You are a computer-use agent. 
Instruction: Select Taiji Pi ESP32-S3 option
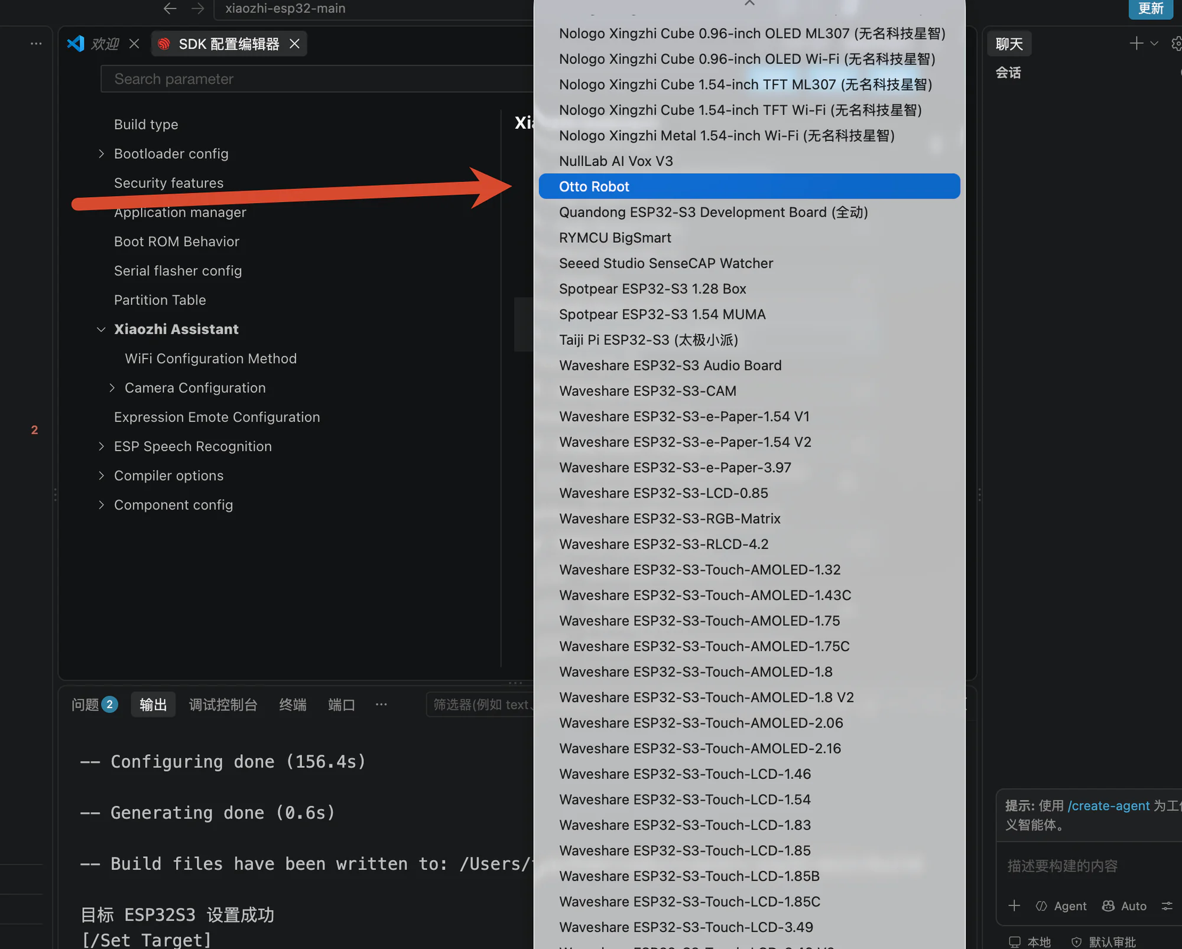749,340
